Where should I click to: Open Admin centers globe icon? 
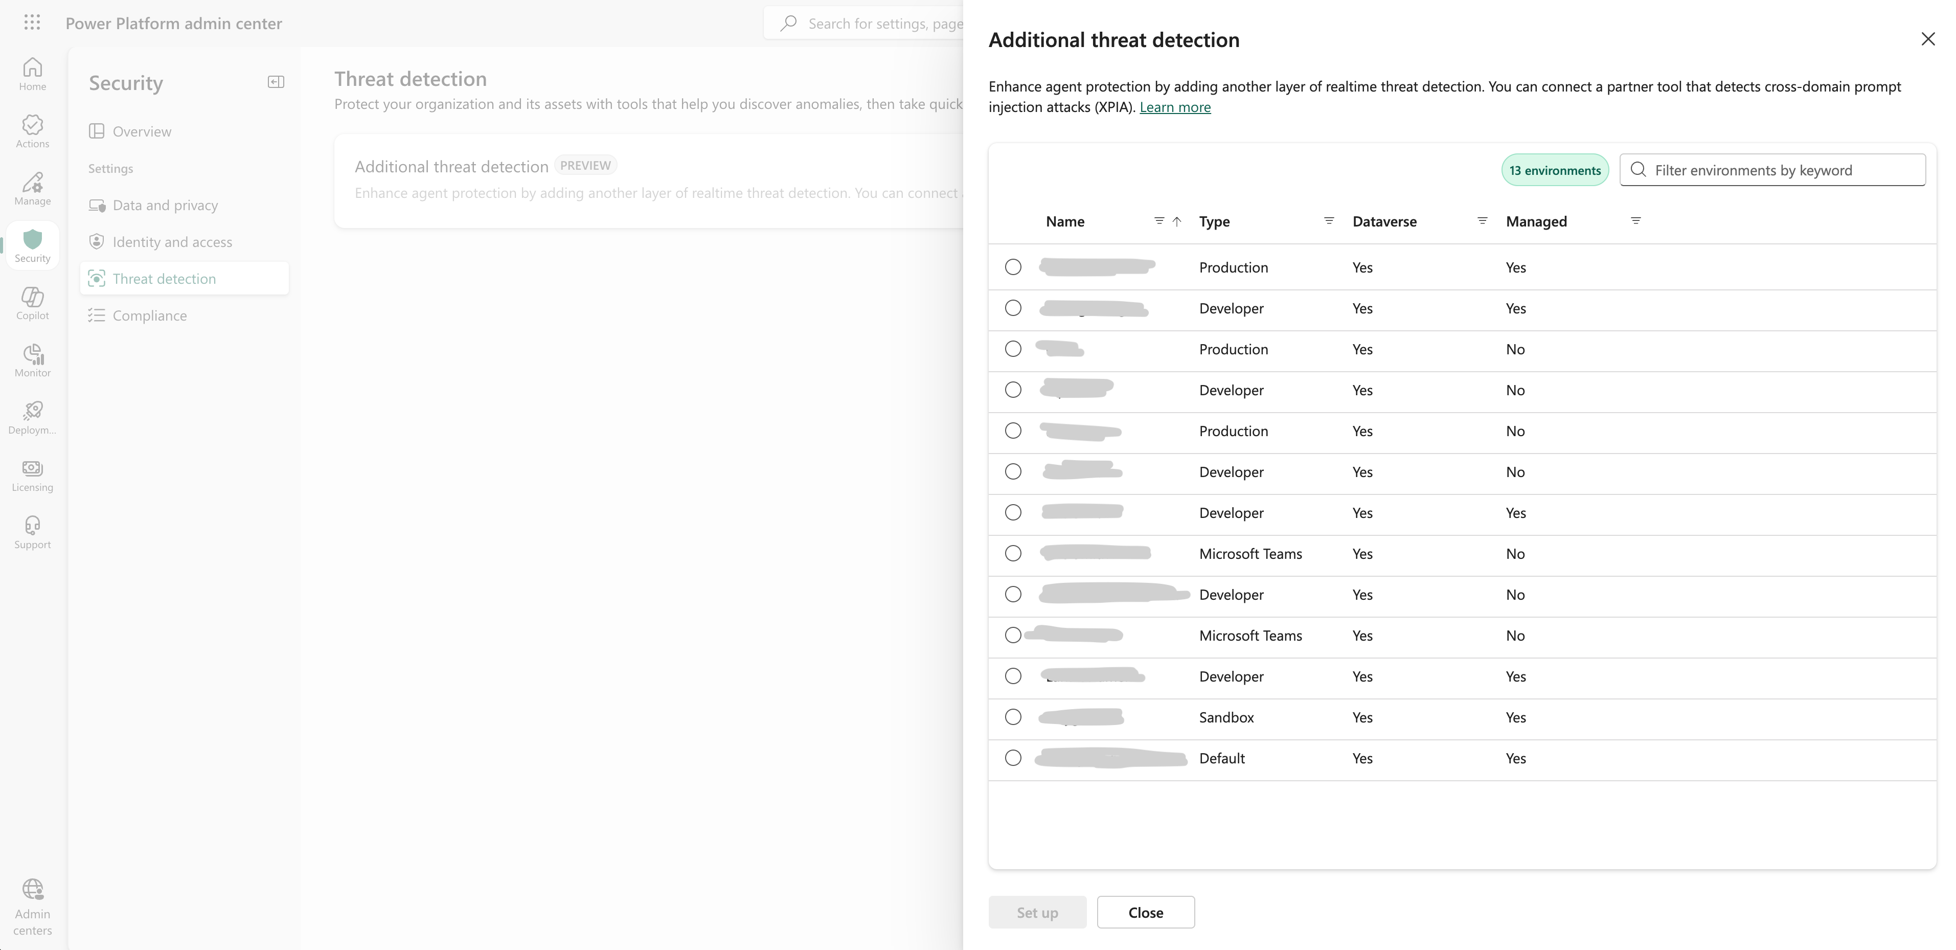click(32, 906)
